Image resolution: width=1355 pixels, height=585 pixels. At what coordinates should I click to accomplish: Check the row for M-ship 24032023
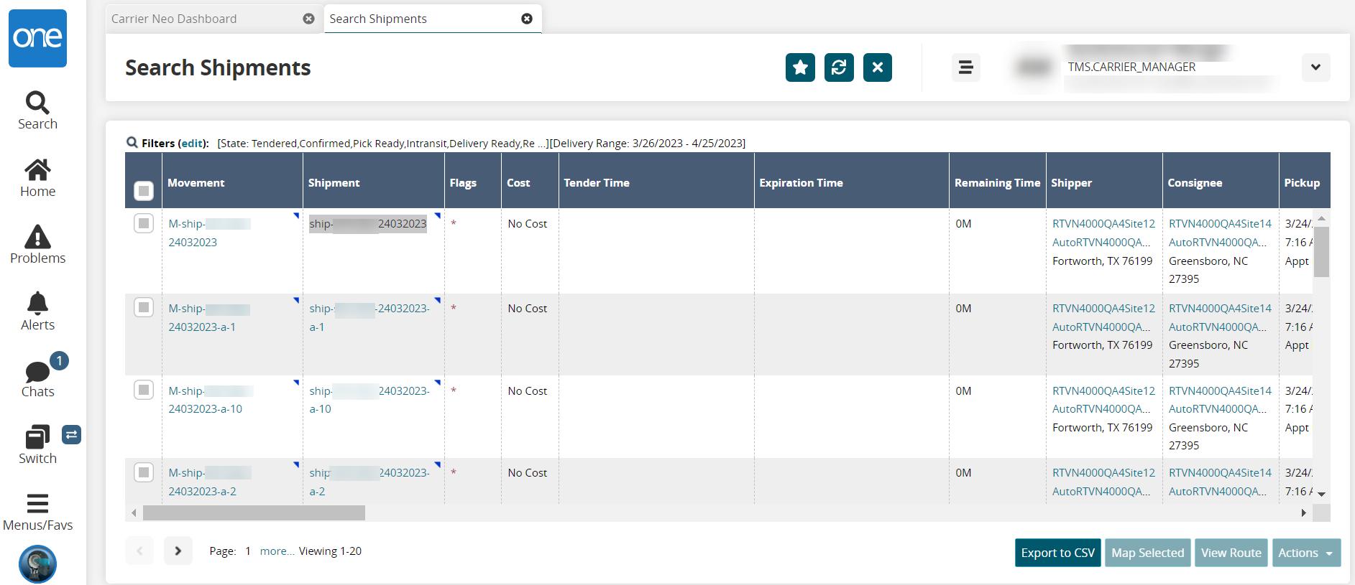click(x=144, y=223)
